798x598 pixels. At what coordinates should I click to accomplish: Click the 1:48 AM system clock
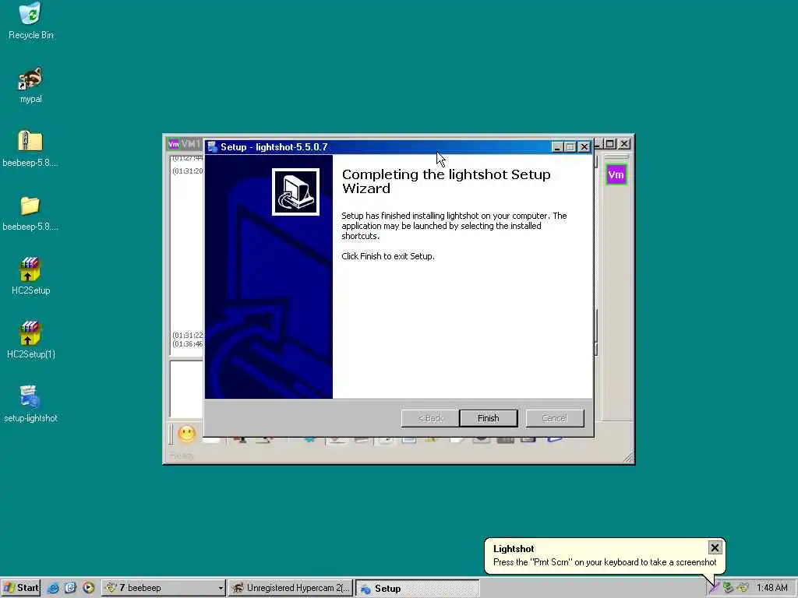[x=772, y=588]
